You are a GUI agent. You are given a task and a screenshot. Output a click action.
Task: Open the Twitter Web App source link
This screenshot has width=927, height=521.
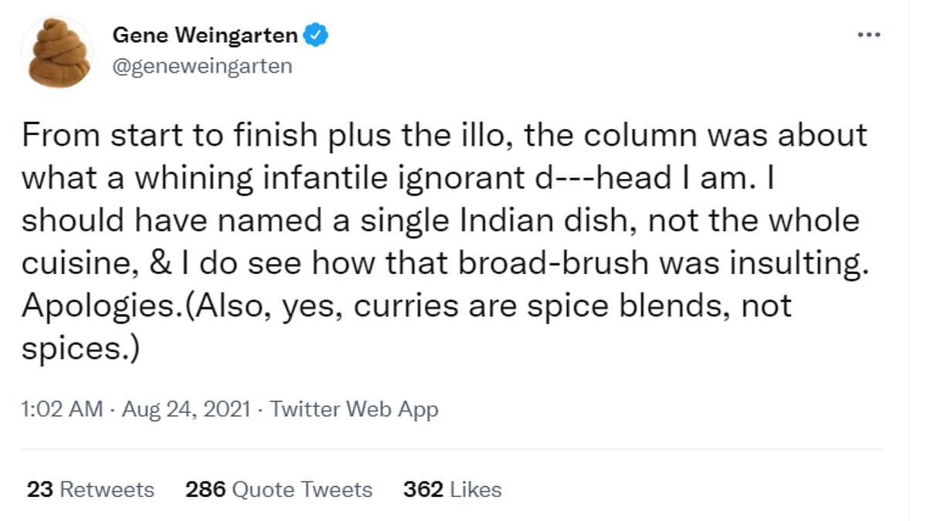[355, 409]
